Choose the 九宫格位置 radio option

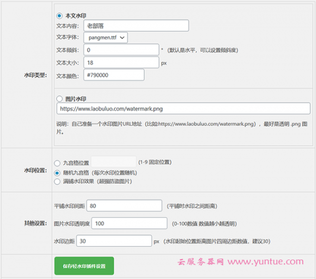[57, 162]
